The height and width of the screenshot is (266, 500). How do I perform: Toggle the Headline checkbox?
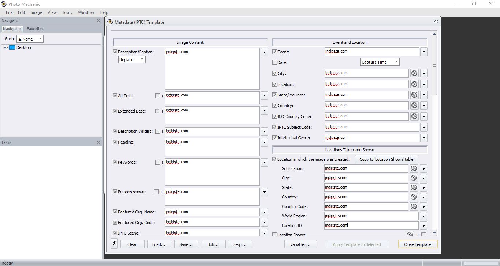115,142
